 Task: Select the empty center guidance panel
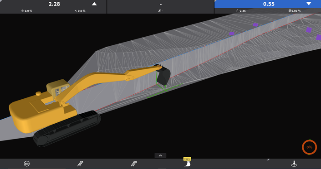click(x=160, y=7)
